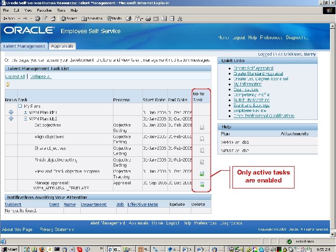Screen dimensions: 336x252
Task: Stop loading with the Stop icon
Action: pos(37,19)
